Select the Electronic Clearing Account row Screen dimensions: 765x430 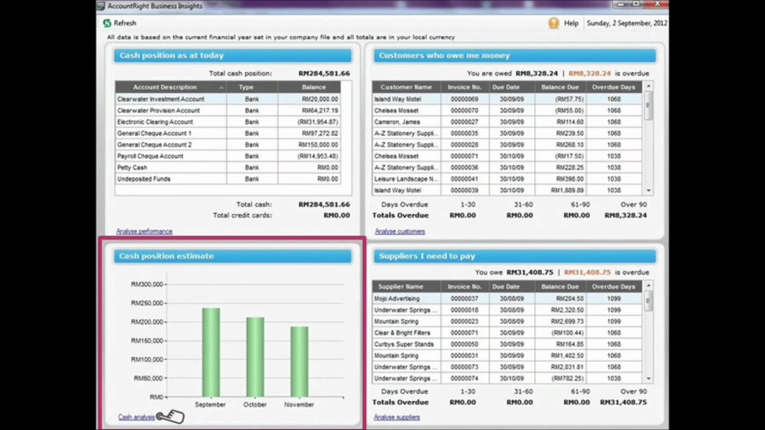(228, 122)
